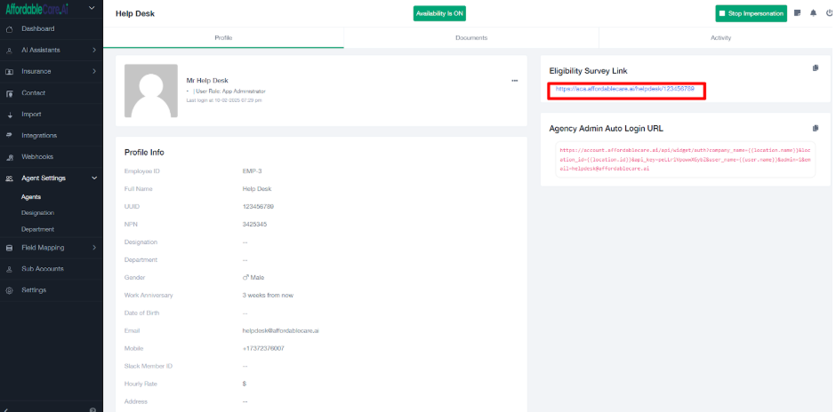Toggle the Availability Is ON button
Image resolution: width=836 pixels, height=412 pixels.
coord(439,13)
